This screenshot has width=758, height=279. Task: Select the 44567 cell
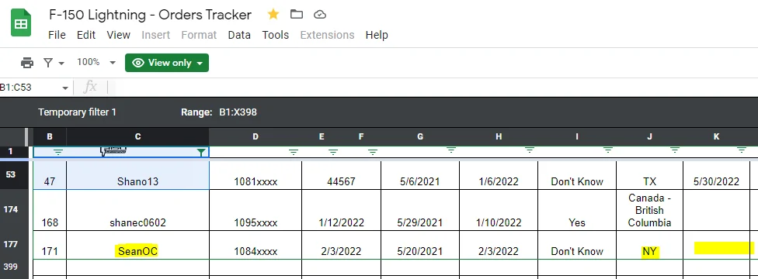click(341, 175)
